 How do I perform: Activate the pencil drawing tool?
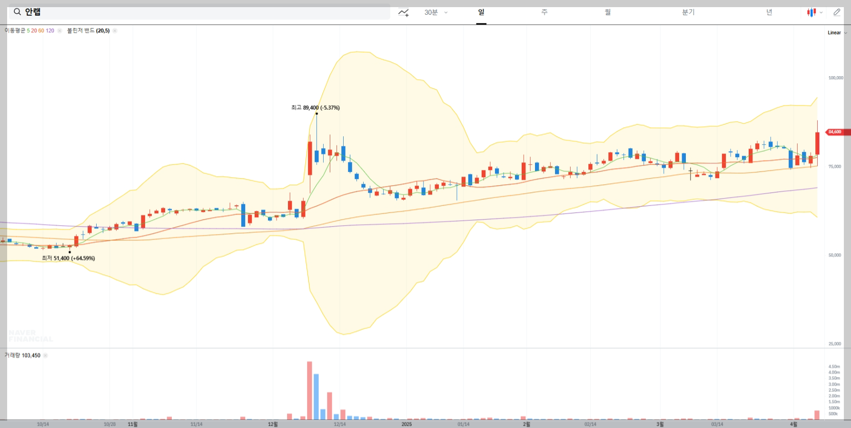(x=837, y=12)
